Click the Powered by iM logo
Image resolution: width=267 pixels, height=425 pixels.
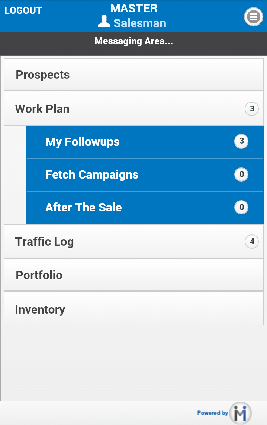(240, 413)
